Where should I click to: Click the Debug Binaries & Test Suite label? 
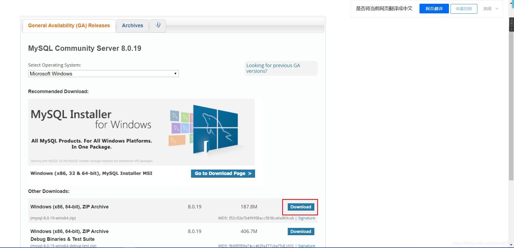click(x=62, y=239)
